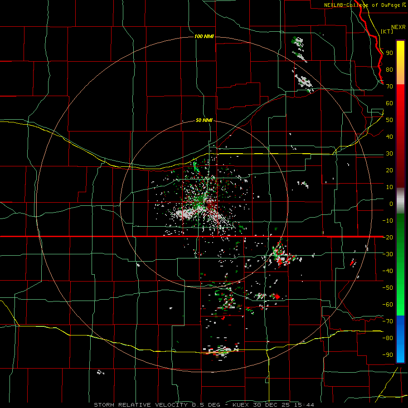Click the 80 value on the velocity scale
Viewport: 408px width, 408px height.
pos(389,69)
